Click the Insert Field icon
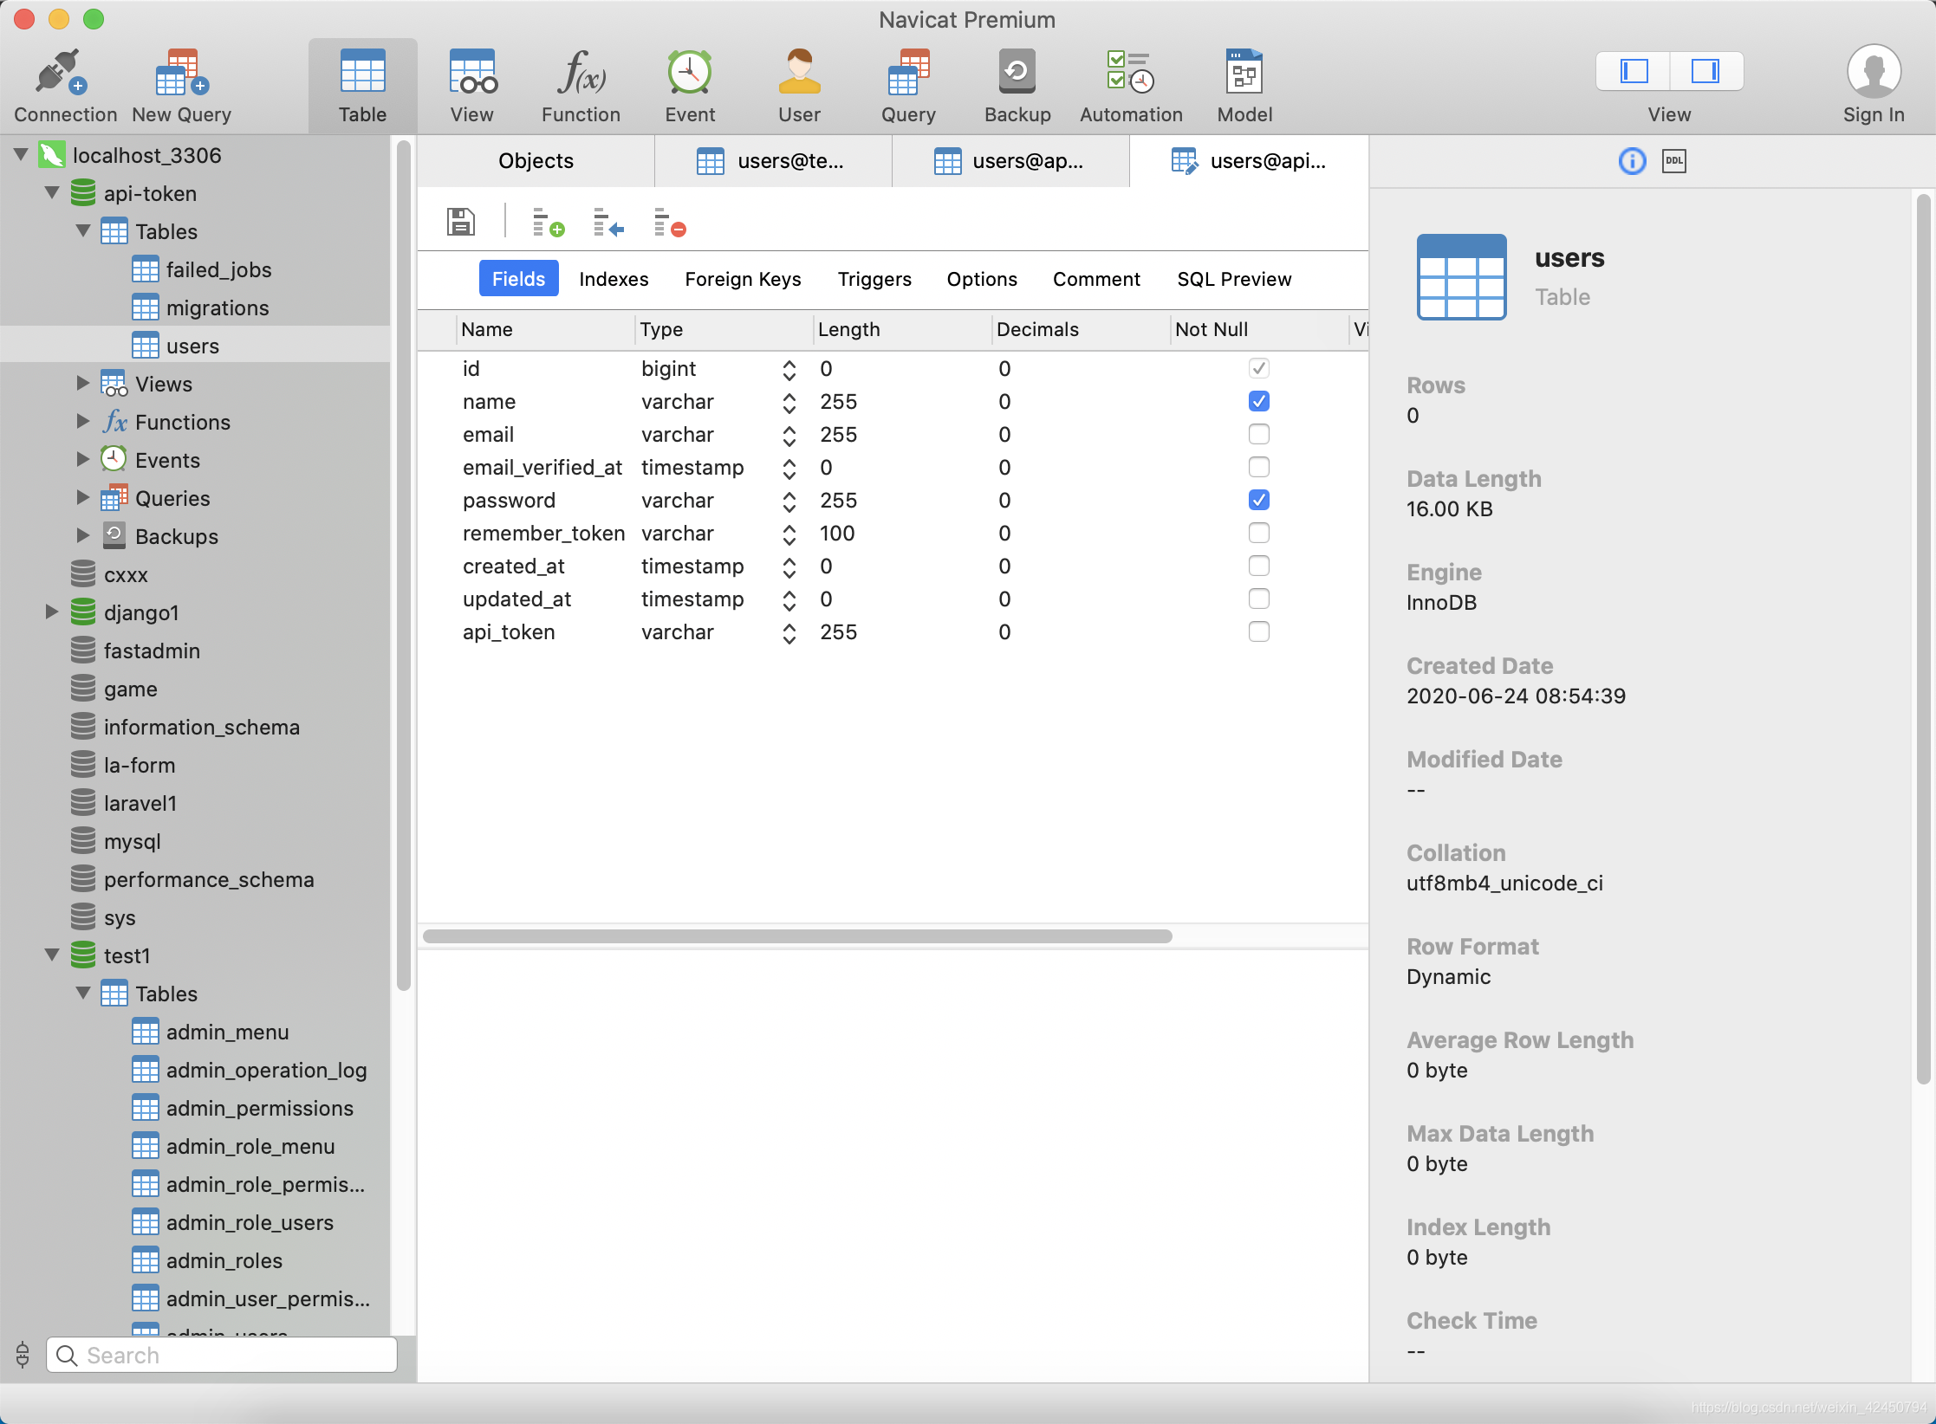This screenshot has width=1936, height=1424. 607,223
